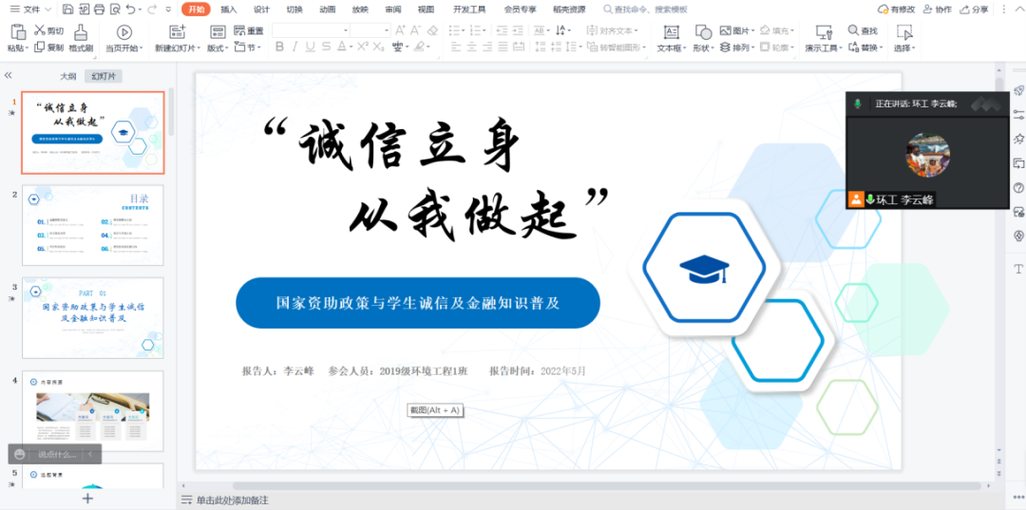Click the text highlight color pen

418,47
